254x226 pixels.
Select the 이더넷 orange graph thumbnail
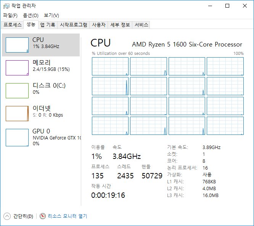[x=17, y=114]
